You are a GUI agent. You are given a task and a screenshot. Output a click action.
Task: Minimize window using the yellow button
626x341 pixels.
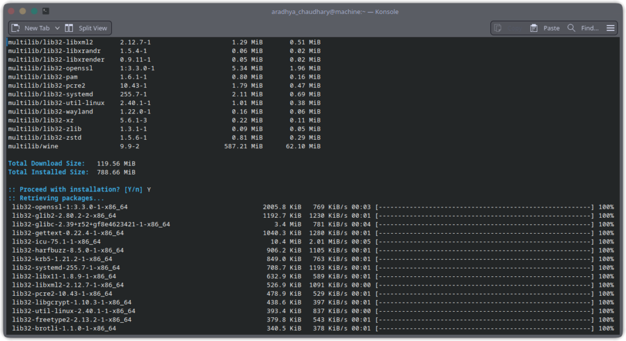click(23, 11)
